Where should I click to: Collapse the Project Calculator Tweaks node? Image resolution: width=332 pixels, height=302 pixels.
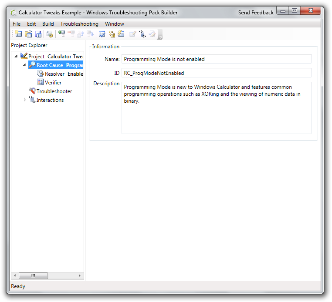coord(16,56)
